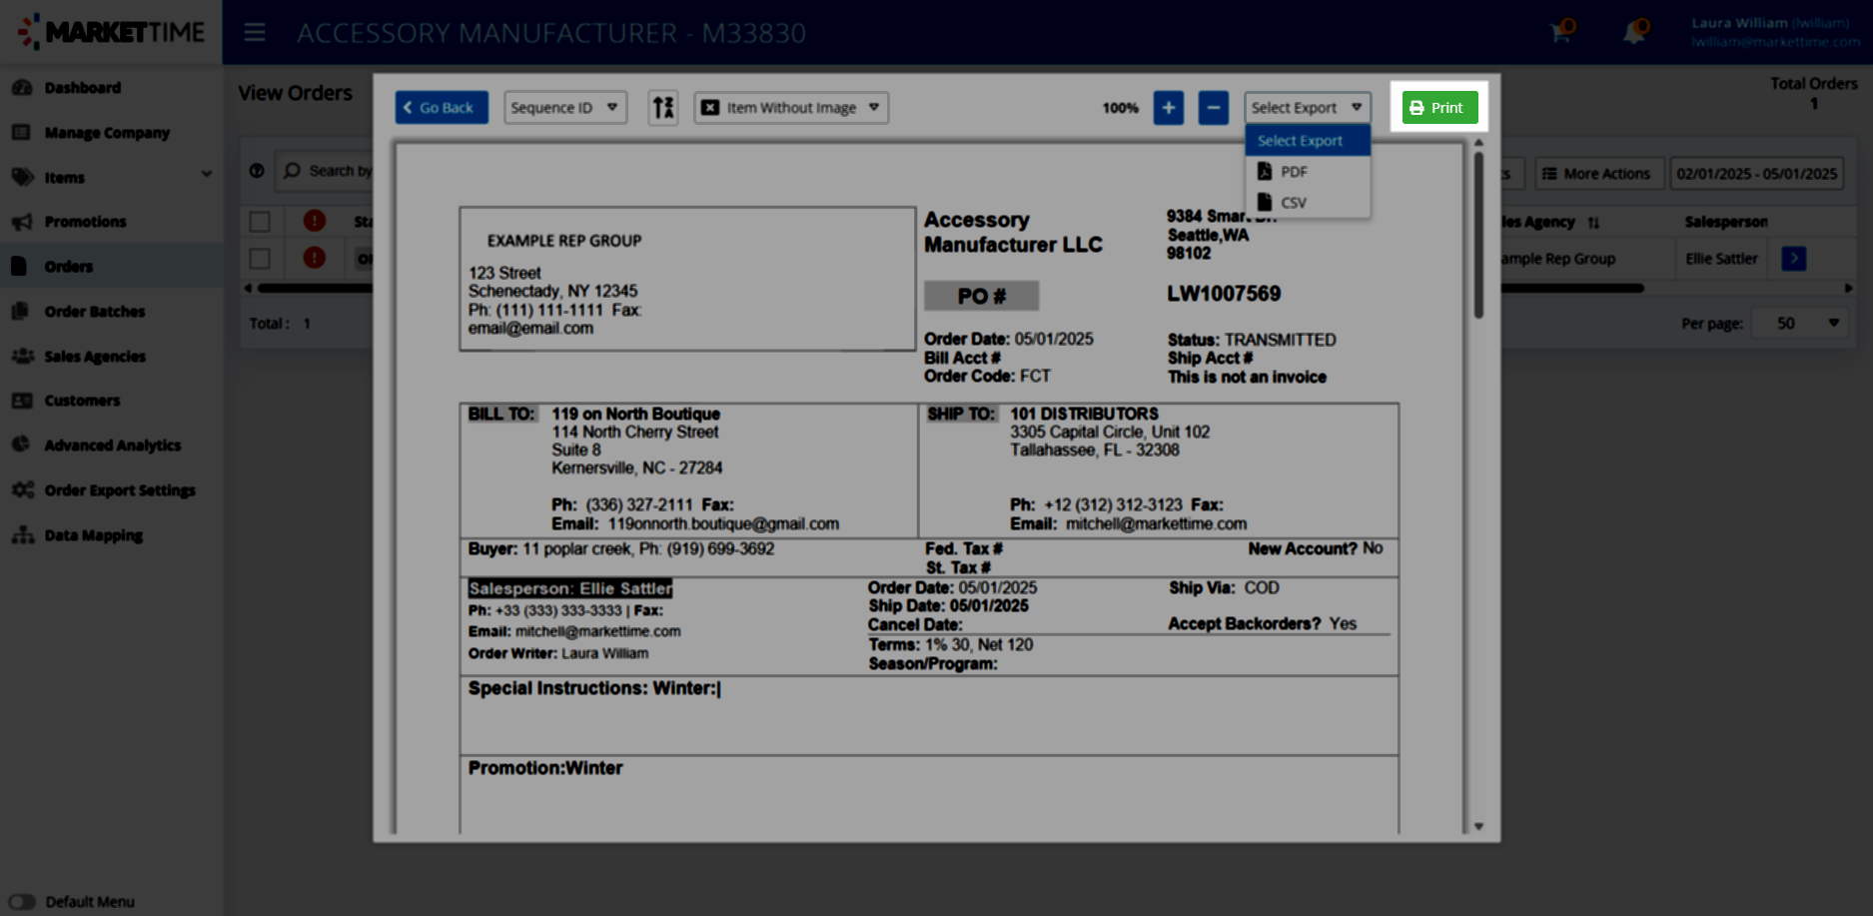Open order details blue arrow button

point(1794,259)
